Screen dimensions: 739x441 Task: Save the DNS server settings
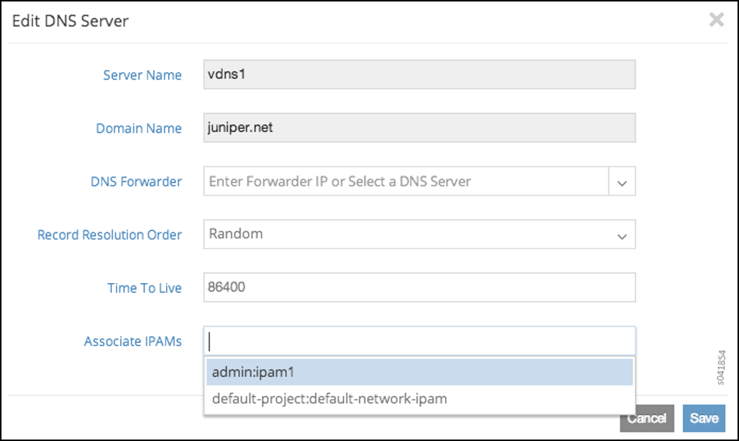click(704, 418)
